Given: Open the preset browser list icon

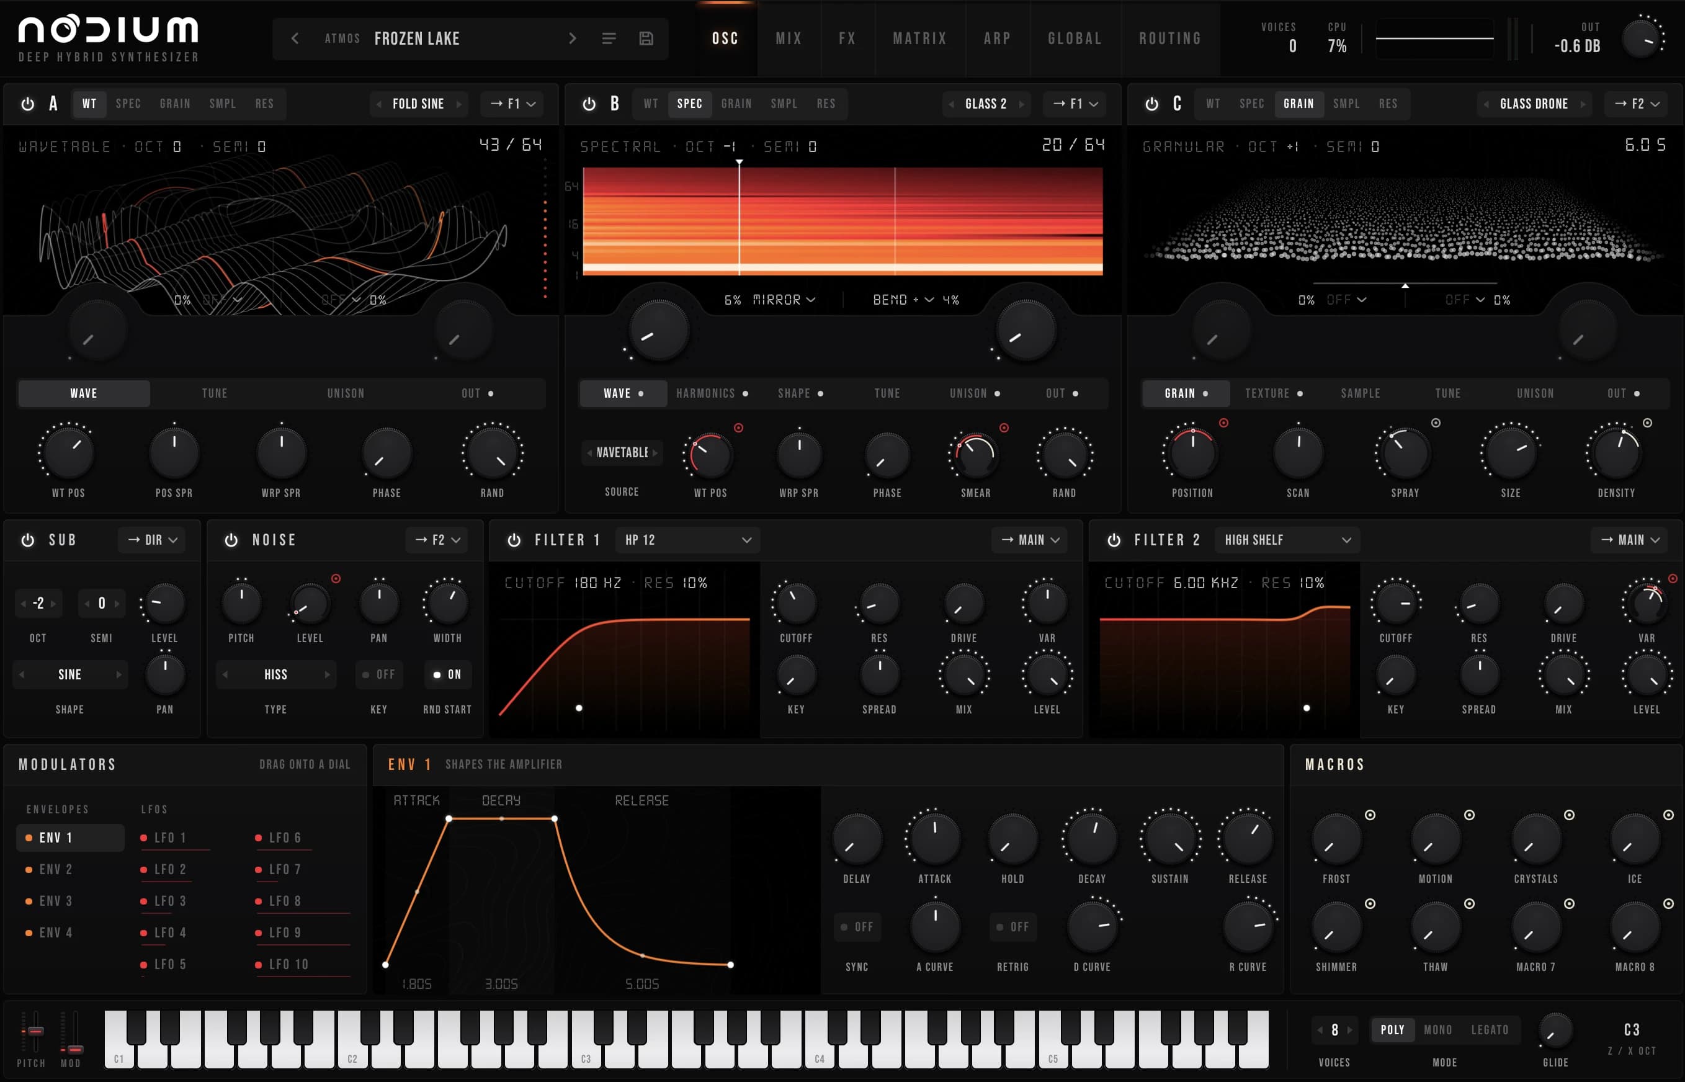Looking at the screenshot, I should click(x=609, y=38).
